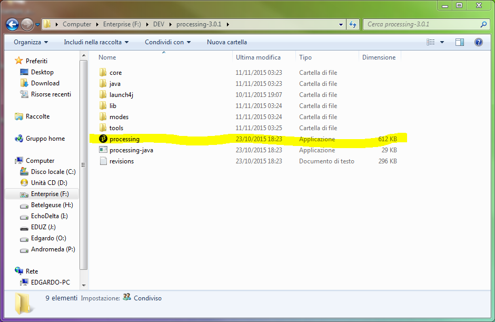Open EDUZ (J:) drive

[43, 227]
